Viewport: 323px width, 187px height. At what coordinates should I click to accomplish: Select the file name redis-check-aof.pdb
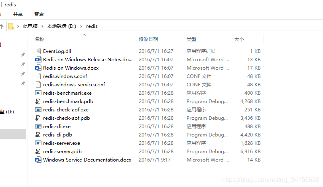[x=67, y=118]
